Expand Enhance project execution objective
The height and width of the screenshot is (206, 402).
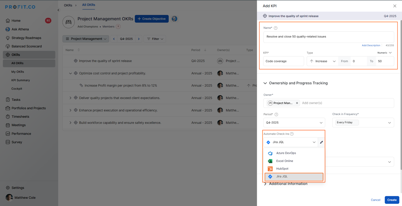point(70,110)
